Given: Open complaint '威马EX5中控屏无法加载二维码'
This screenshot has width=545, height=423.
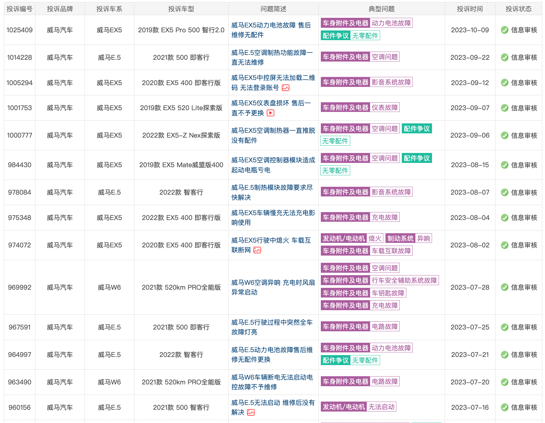Looking at the screenshot, I should 273,83.
